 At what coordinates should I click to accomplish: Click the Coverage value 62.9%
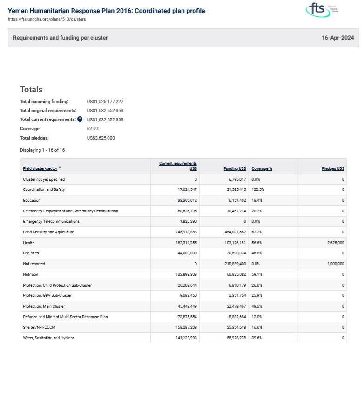pos(93,128)
